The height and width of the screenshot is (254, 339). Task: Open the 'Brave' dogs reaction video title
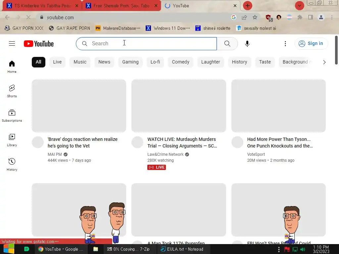point(82,143)
